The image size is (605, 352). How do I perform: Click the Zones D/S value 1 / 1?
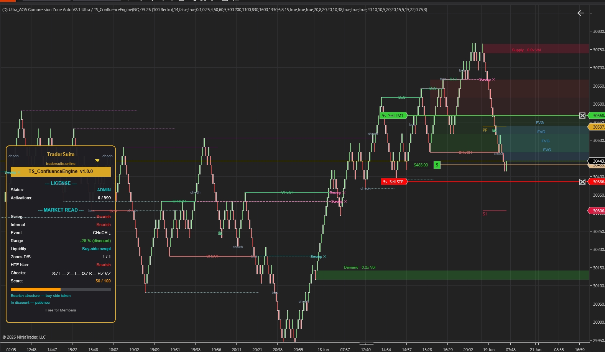point(107,257)
